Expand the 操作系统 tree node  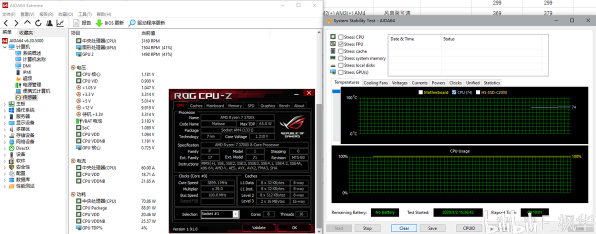[x=4, y=110]
